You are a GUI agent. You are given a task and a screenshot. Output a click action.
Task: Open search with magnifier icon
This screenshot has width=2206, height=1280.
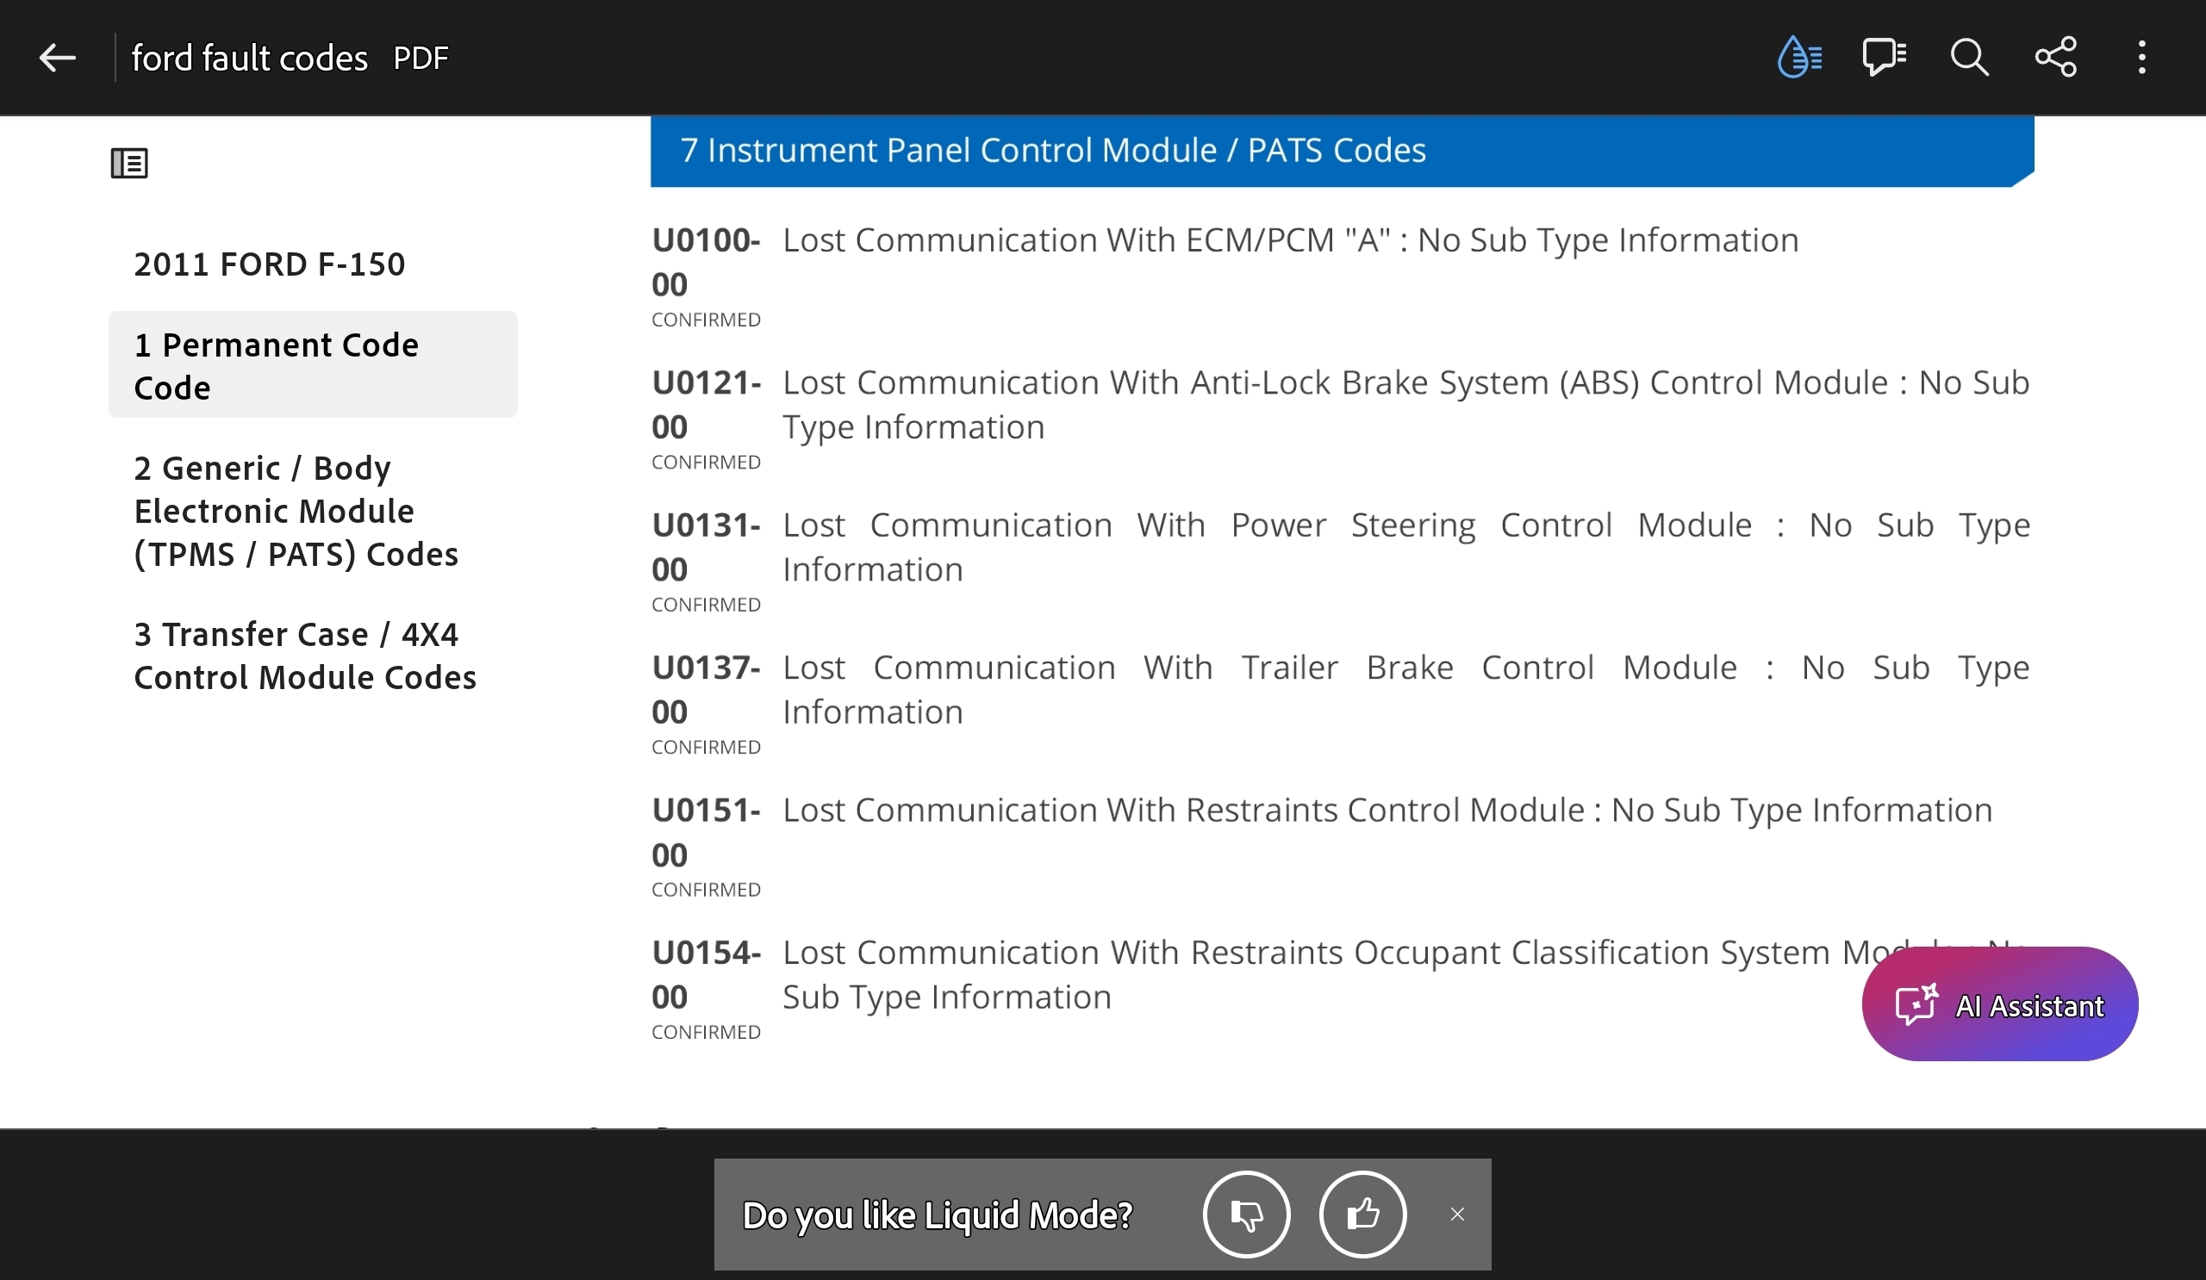[x=1970, y=58]
